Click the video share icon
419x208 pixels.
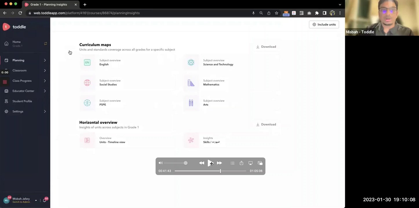241,163
